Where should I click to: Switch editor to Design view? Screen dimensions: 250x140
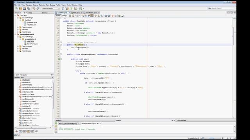[64, 16]
